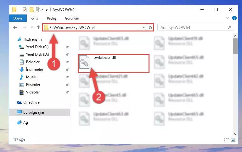This screenshot has width=242, height=152.
Task: Click the Ara: SysWOW64 search box
Action: (195, 27)
